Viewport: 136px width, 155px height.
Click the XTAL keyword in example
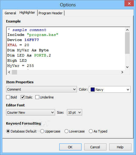[x=12, y=45]
